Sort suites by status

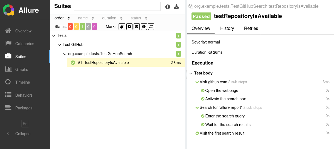click(139, 18)
